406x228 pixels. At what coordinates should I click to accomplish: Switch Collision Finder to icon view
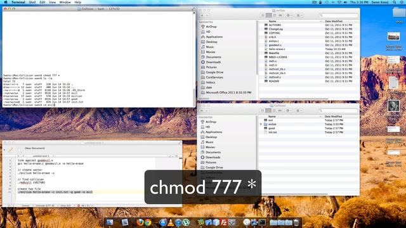point(263,111)
